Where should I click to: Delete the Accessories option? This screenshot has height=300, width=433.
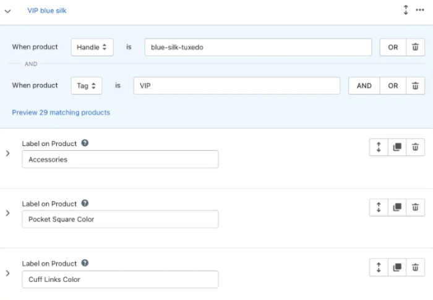pos(416,147)
